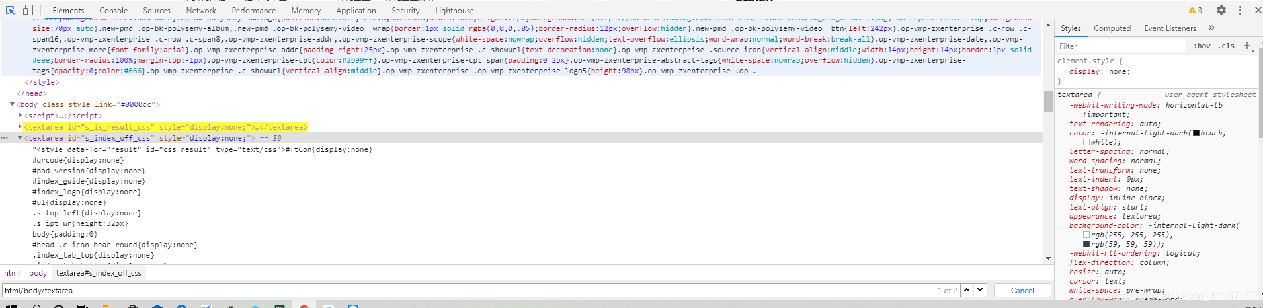Cancel the element search

1022,290
